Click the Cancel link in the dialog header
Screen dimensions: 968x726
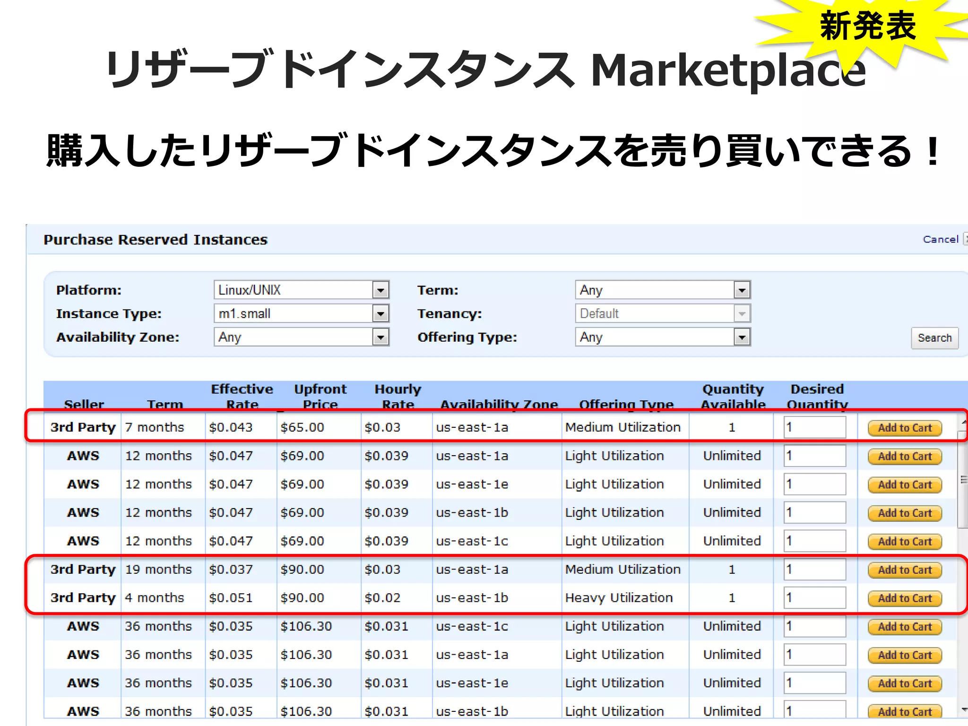coord(941,240)
